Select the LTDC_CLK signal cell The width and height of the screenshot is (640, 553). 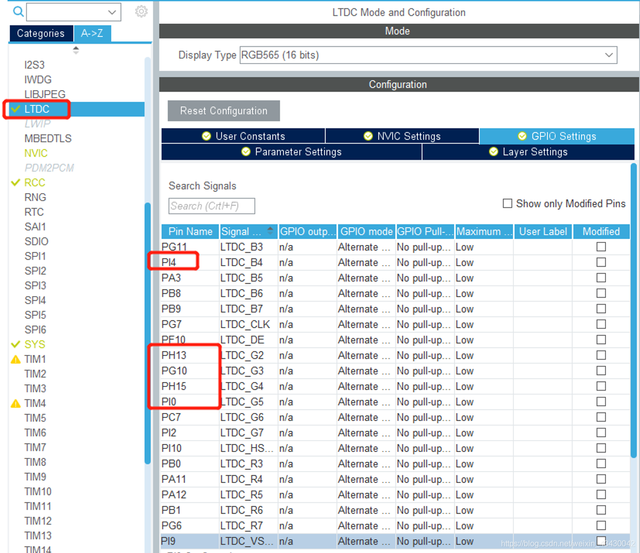click(248, 324)
